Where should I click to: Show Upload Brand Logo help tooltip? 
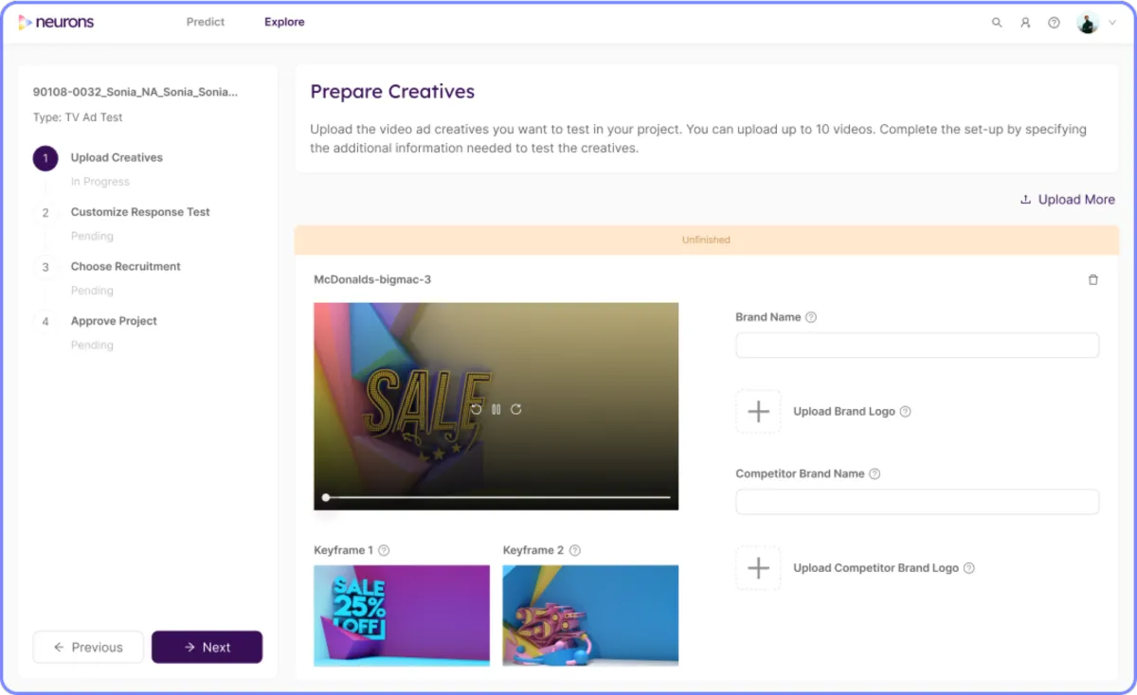[x=906, y=412]
